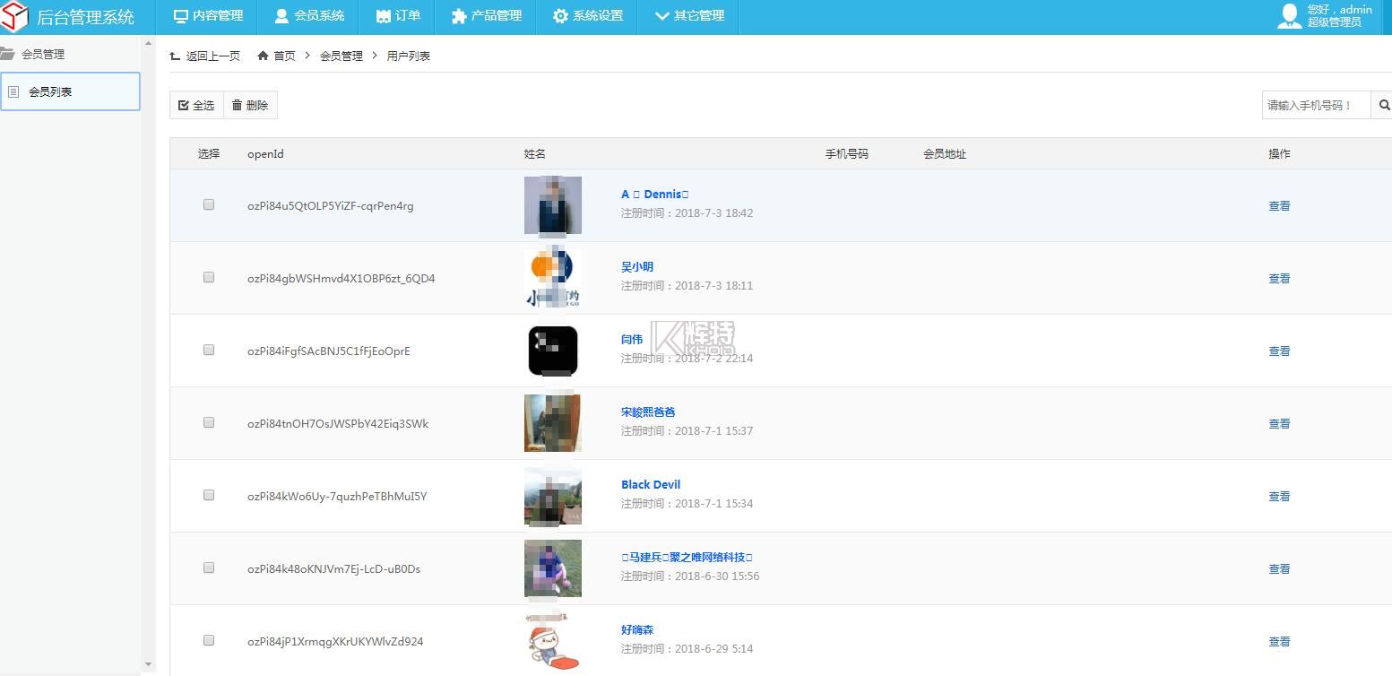Open the 产品管理 top menu

486,16
